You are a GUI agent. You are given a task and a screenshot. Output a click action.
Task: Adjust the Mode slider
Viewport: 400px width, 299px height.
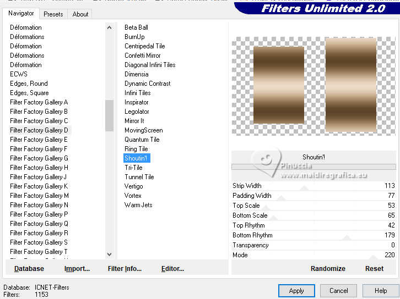[x=372, y=257]
